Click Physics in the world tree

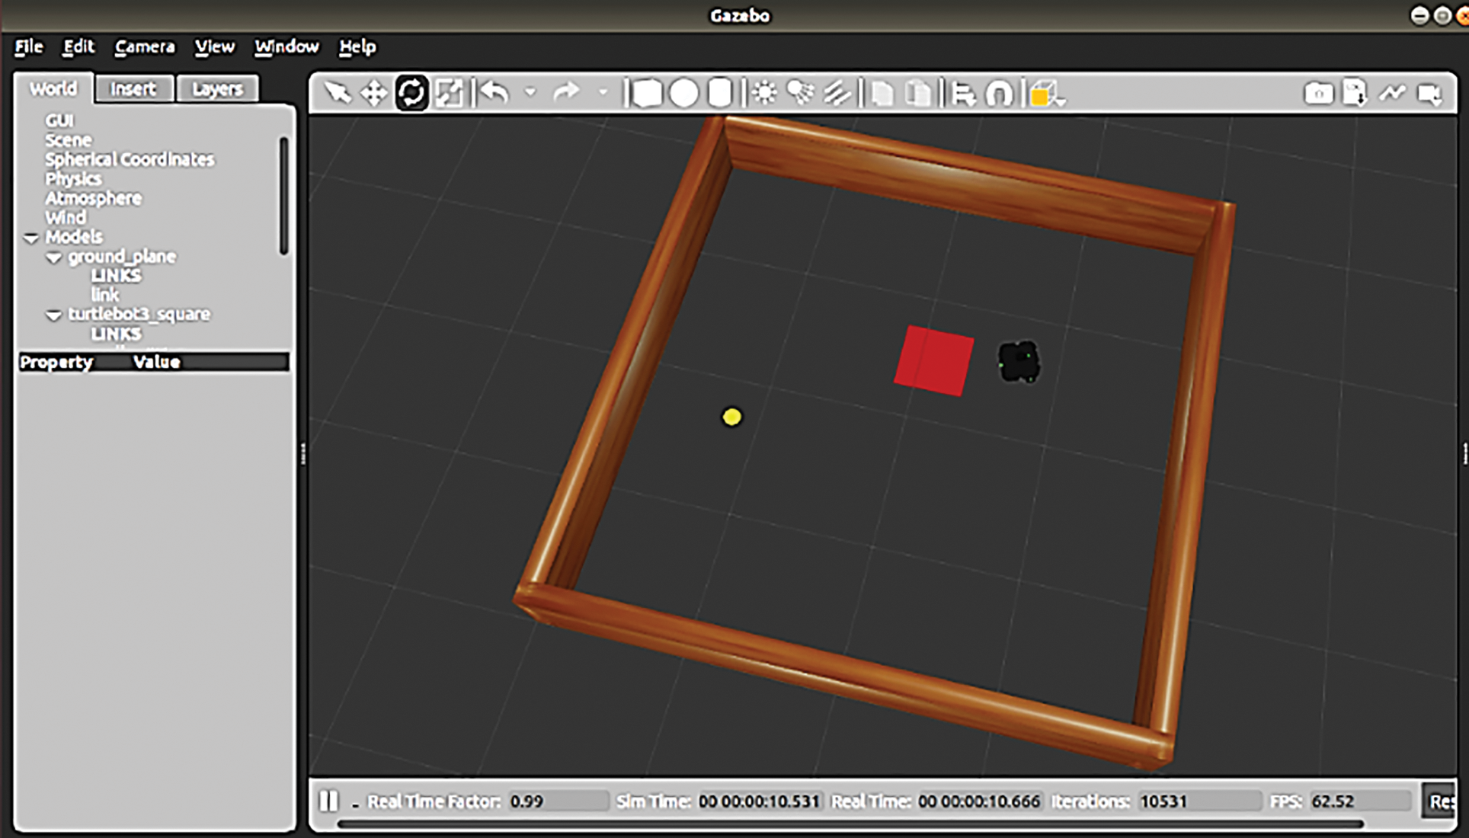[73, 179]
